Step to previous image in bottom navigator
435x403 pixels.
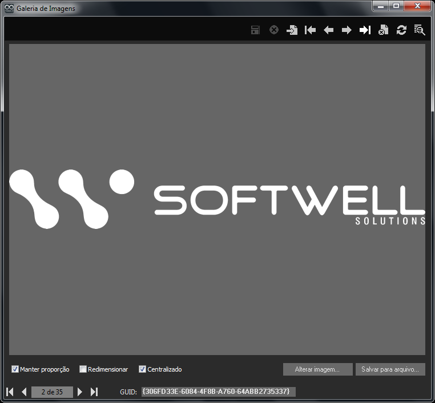(x=24, y=392)
